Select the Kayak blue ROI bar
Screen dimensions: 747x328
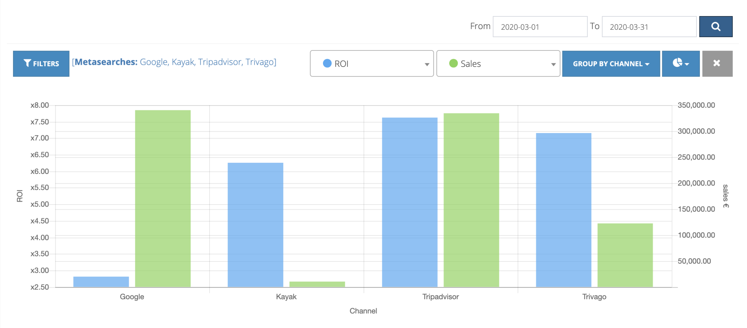point(255,225)
